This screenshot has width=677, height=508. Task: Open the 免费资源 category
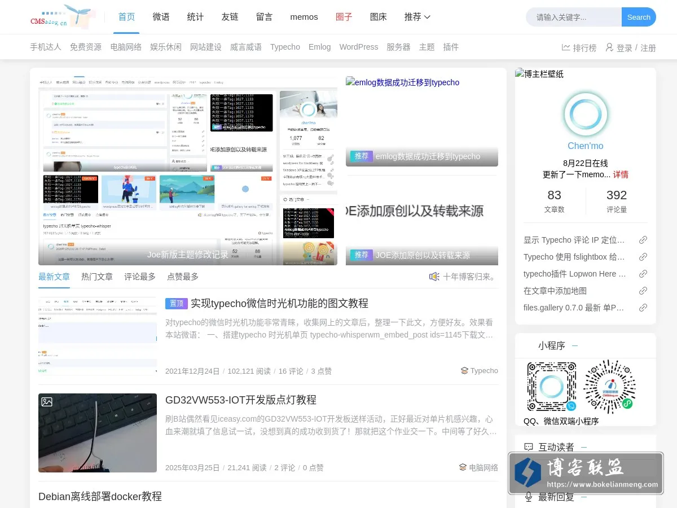coord(86,47)
